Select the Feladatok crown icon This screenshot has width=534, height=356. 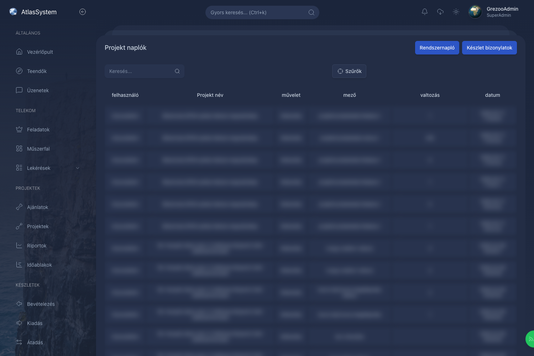pyautogui.click(x=19, y=129)
